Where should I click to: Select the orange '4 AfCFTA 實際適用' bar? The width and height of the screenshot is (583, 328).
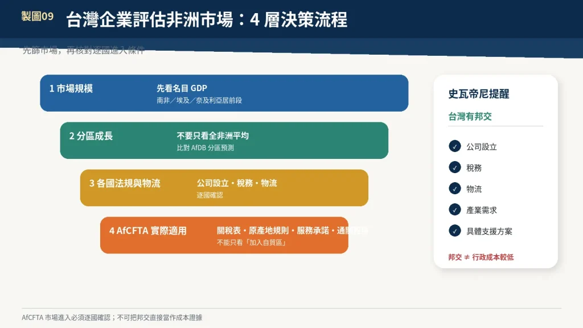[x=224, y=235]
